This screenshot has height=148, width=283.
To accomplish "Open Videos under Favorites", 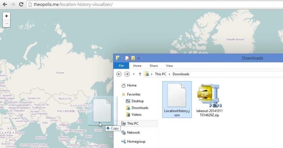I will point(137,115).
